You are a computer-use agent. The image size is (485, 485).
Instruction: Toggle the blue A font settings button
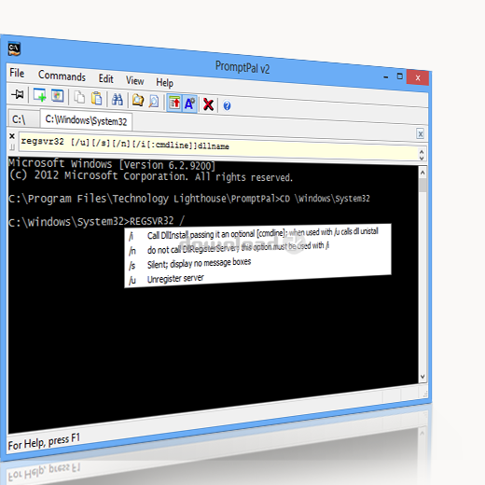pyautogui.click(x=190, y=104)
